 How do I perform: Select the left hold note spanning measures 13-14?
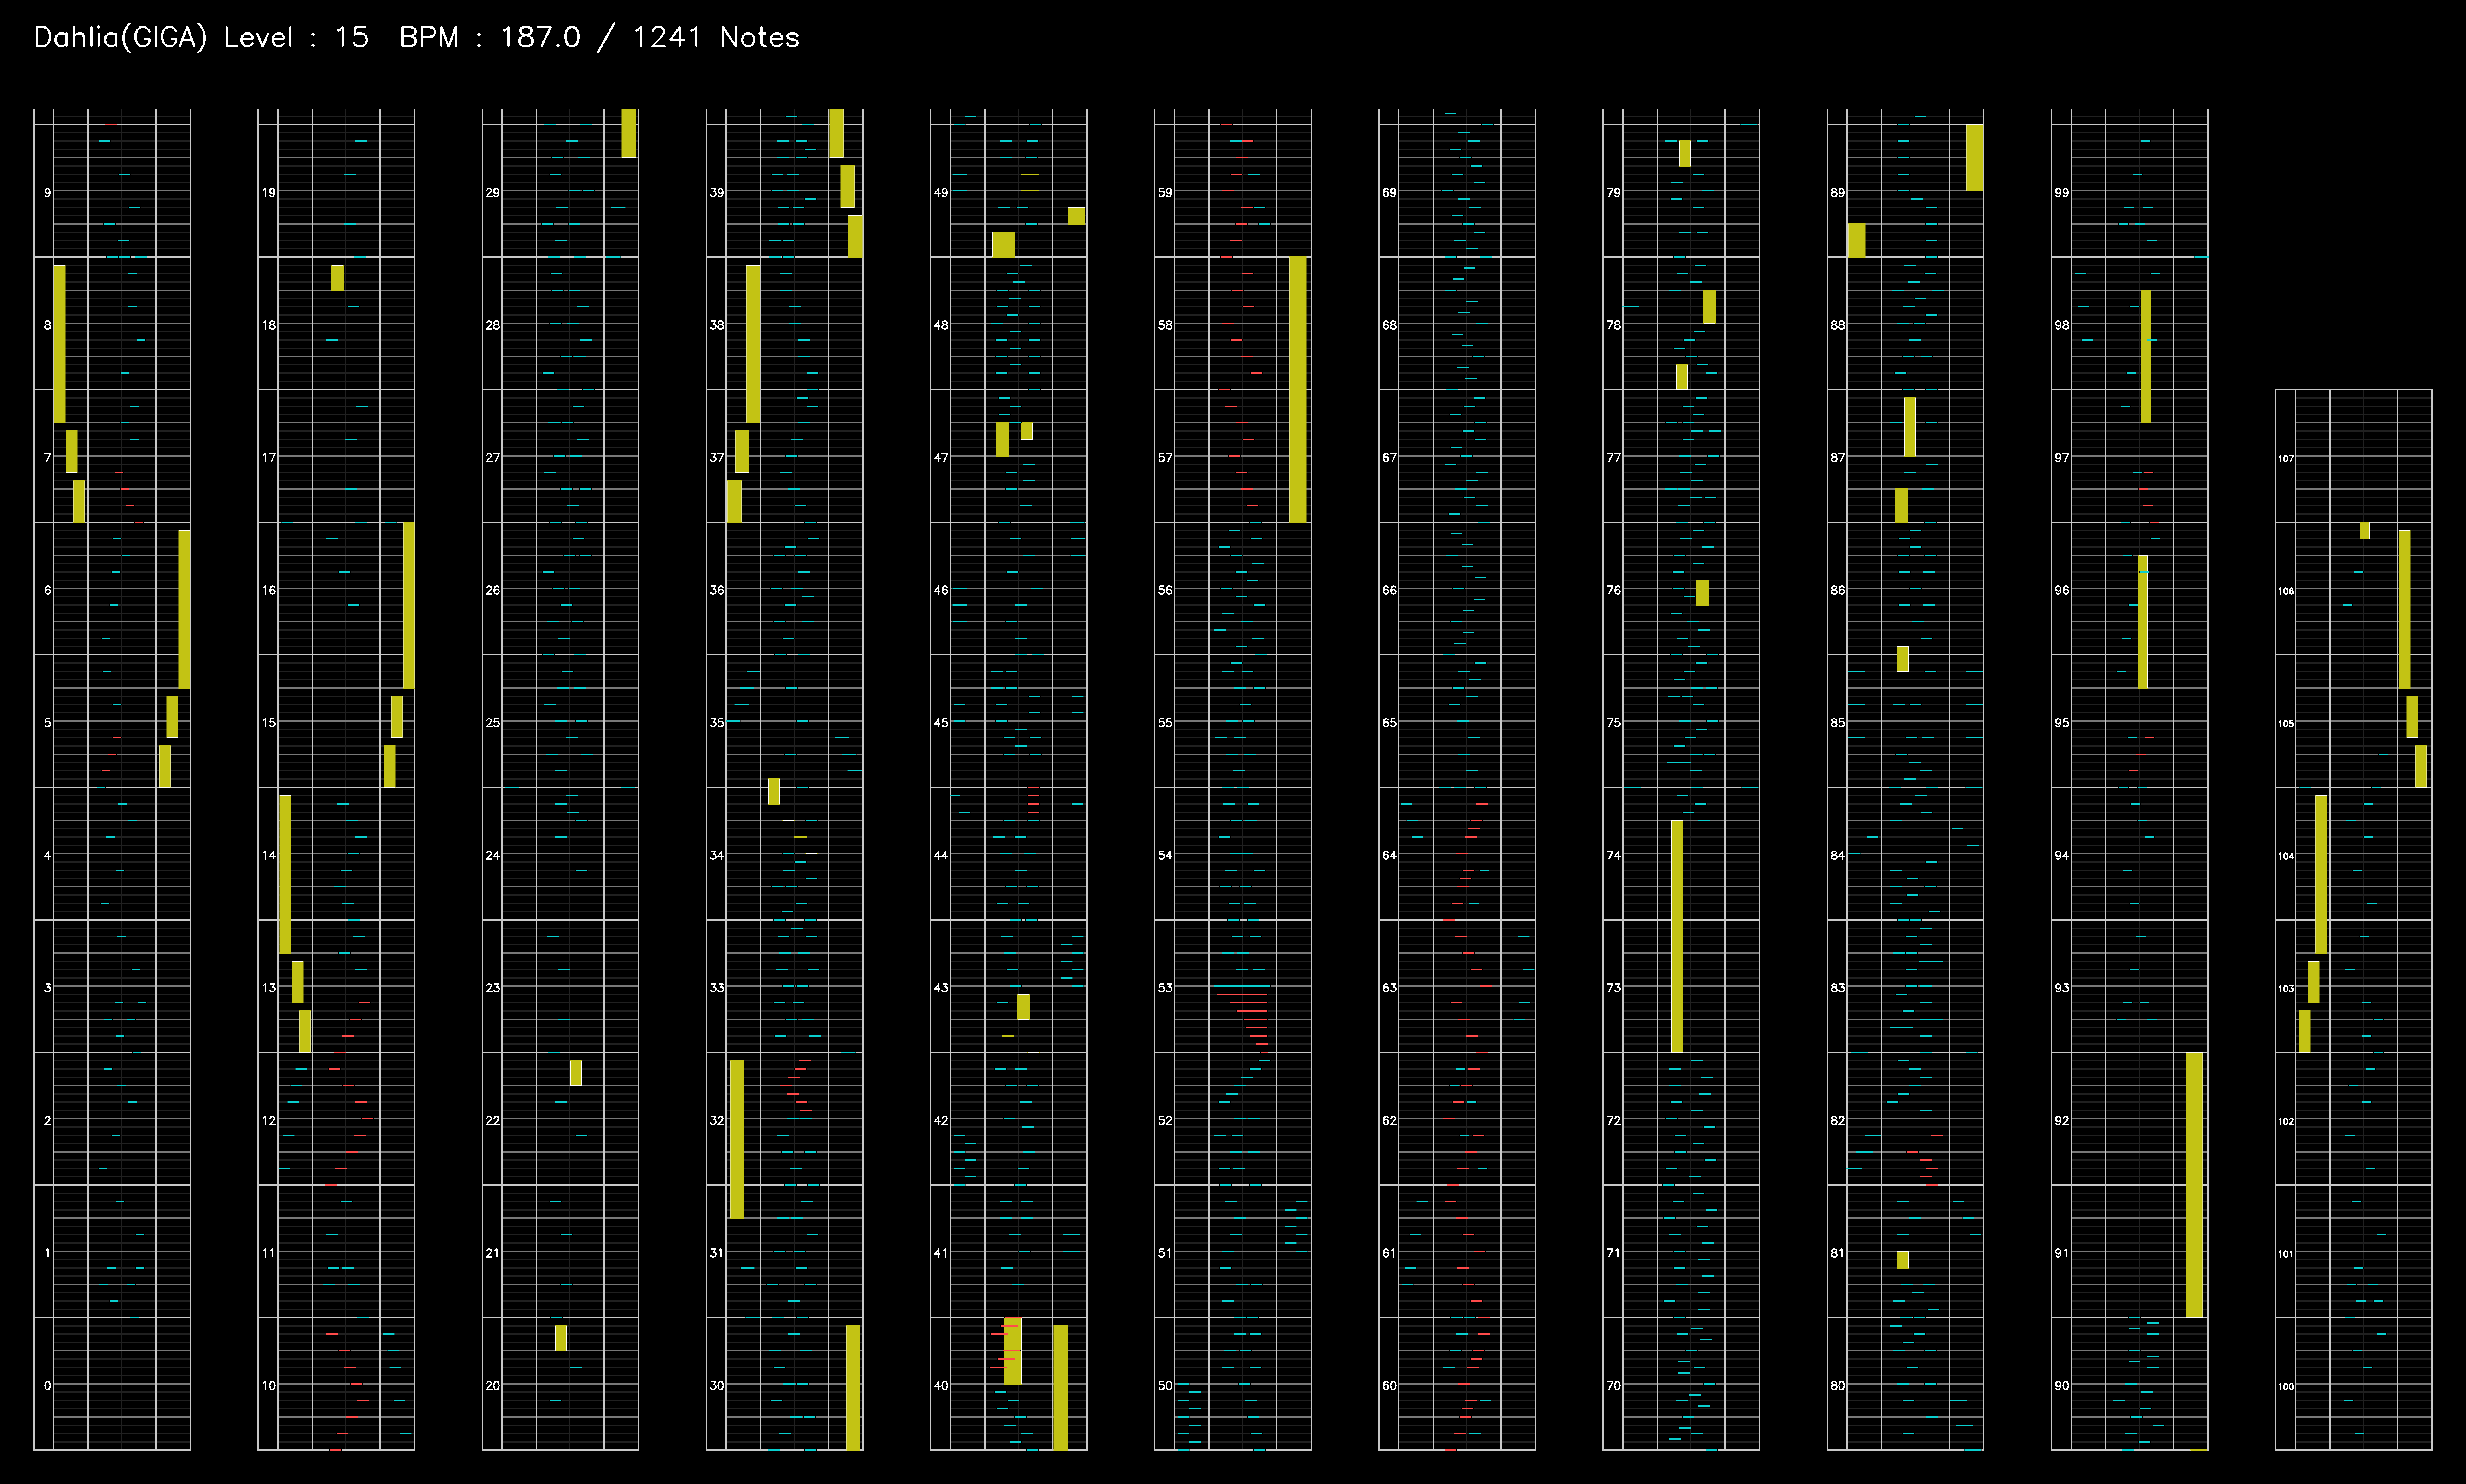[285, 873]
